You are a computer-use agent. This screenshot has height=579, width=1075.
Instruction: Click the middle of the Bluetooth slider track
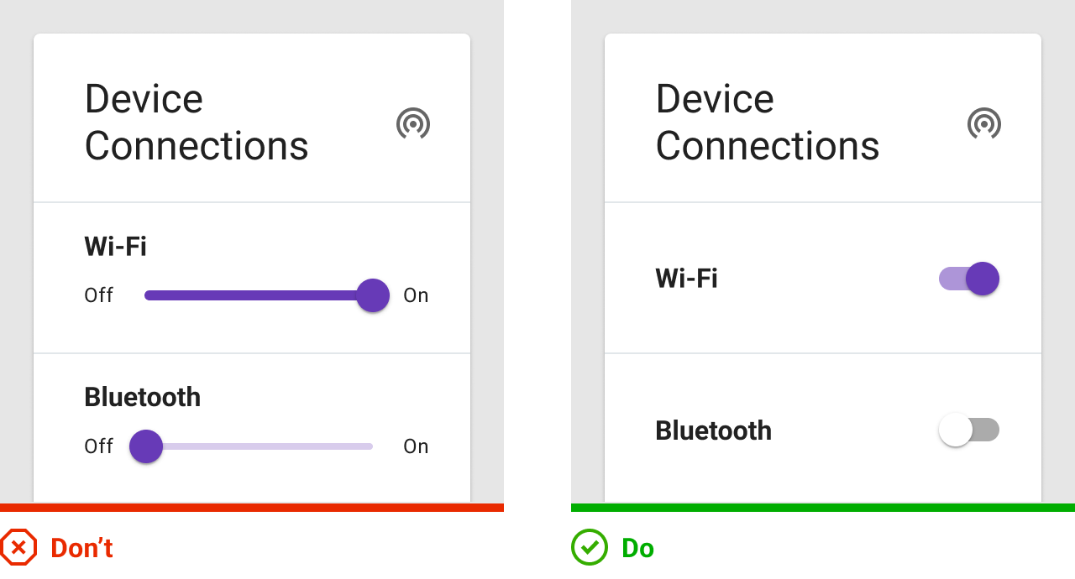click(x=259, y=446)
